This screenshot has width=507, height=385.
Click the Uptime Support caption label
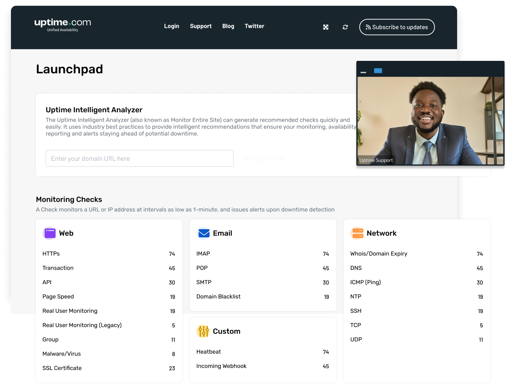(x=376, y=160)
